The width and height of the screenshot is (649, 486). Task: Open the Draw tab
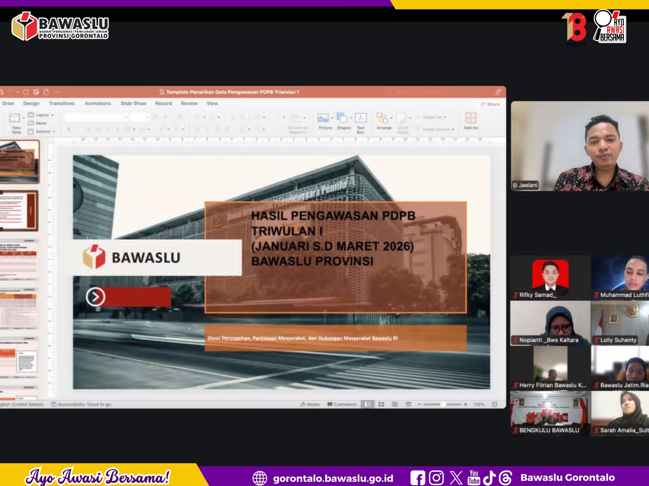coord(8,103)
